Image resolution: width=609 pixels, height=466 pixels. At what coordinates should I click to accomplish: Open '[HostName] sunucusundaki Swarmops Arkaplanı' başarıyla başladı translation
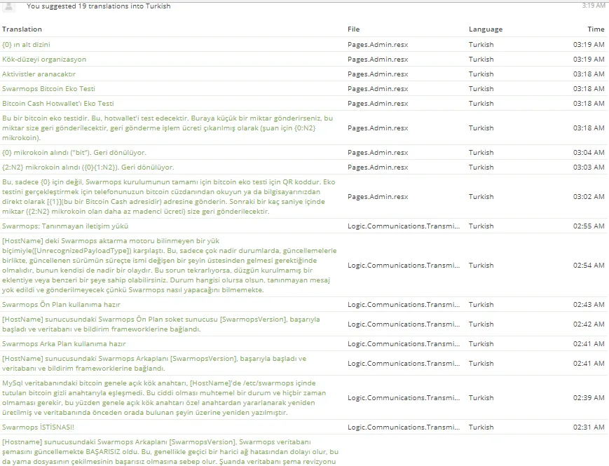153,364
